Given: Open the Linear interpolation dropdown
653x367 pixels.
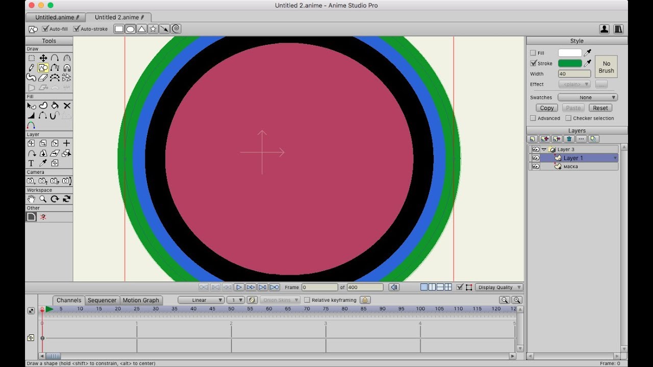Looking at the screenshot, I should tap(201, 300).
